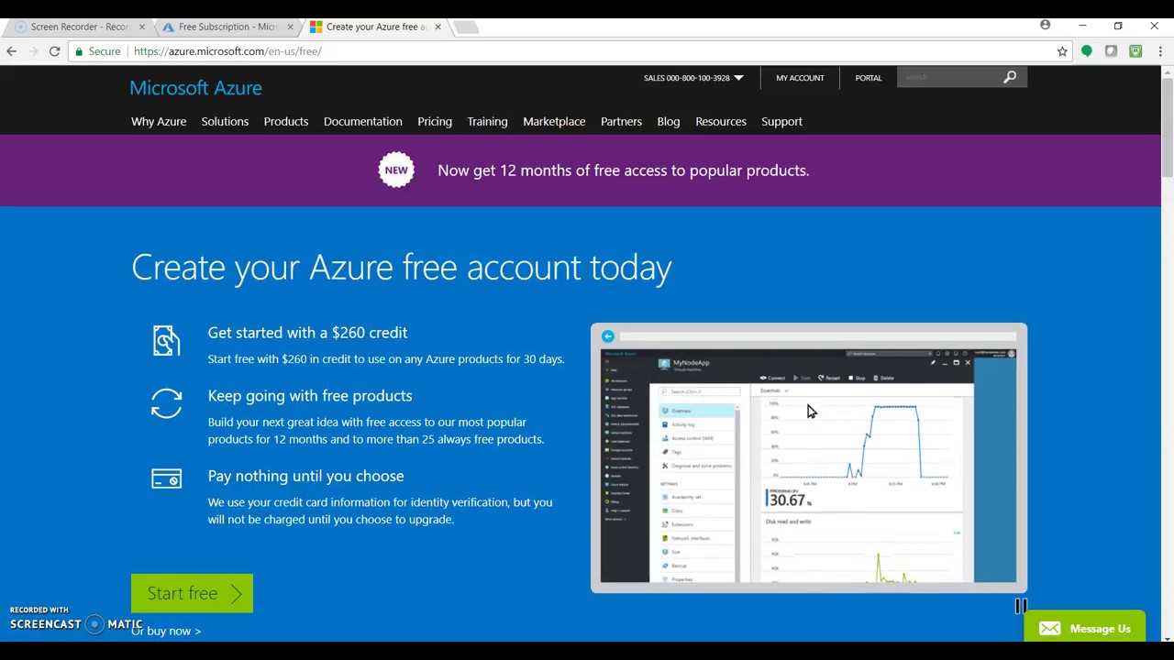Close the Free Subscription tab

(x=290, y=27)
